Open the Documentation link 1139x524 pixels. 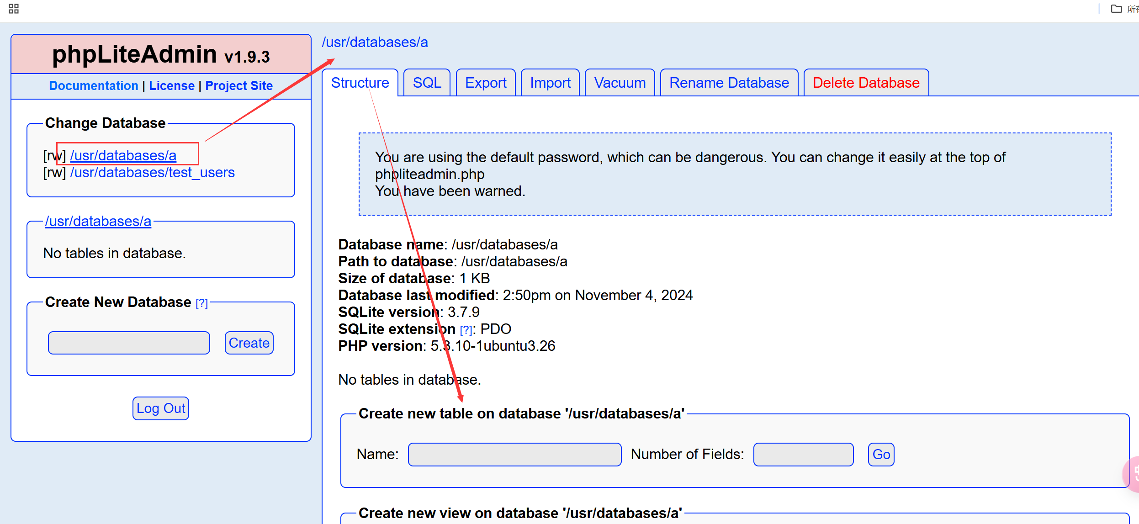pos(94,85)
